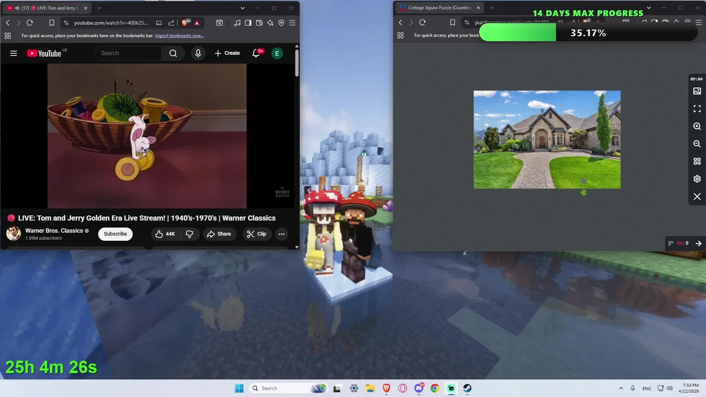Close the Tom and Jerry tab

(85, 8)
